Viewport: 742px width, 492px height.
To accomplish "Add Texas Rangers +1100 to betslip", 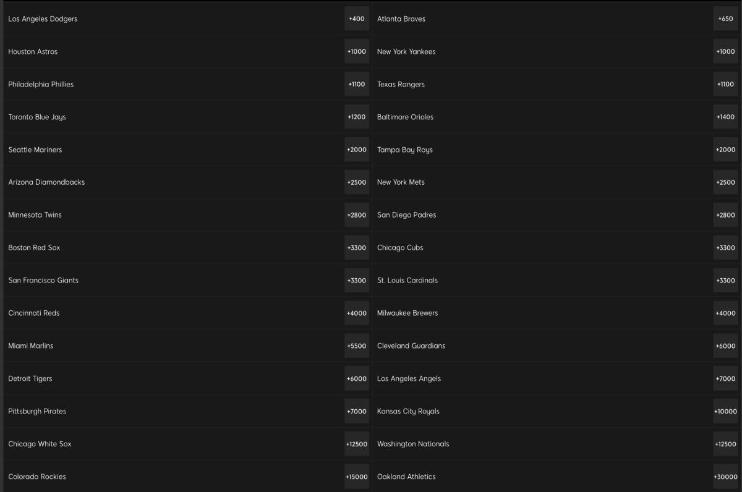I will click(726, 85).
